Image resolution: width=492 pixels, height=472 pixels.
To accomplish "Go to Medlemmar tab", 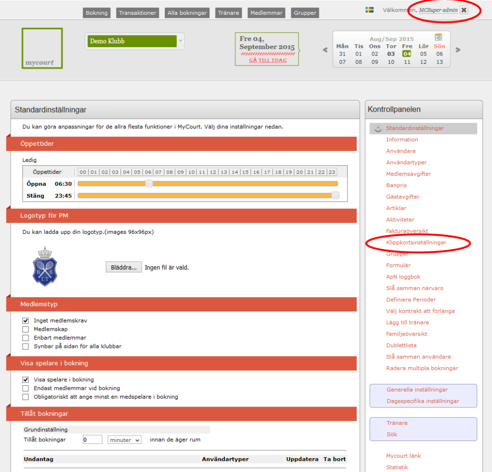I will click(266, 13).
